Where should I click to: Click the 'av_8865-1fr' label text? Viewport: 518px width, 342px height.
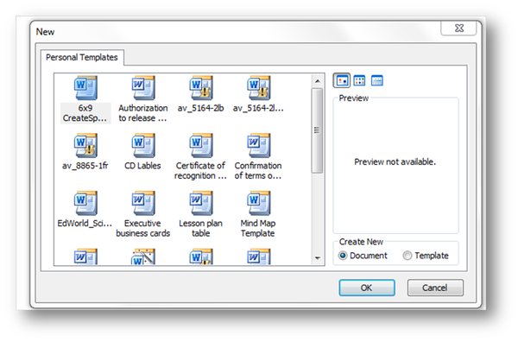[85, 166]
